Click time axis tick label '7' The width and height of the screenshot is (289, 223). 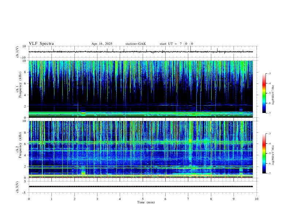pyautogui.click(x=188, y=199)
